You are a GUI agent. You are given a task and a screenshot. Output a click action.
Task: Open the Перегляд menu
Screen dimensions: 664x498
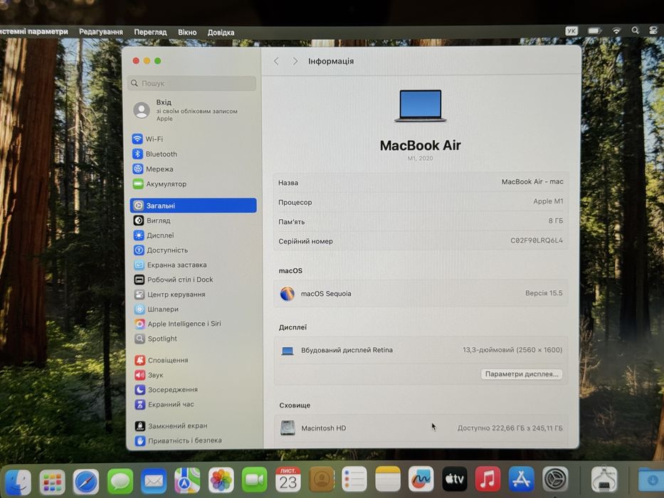click(150, 32)
